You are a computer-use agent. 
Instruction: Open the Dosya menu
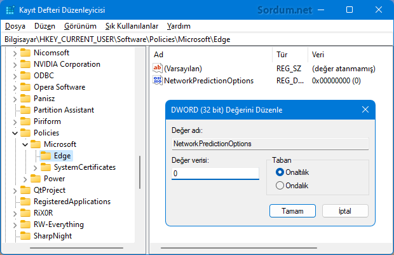(x=15, y=26)
